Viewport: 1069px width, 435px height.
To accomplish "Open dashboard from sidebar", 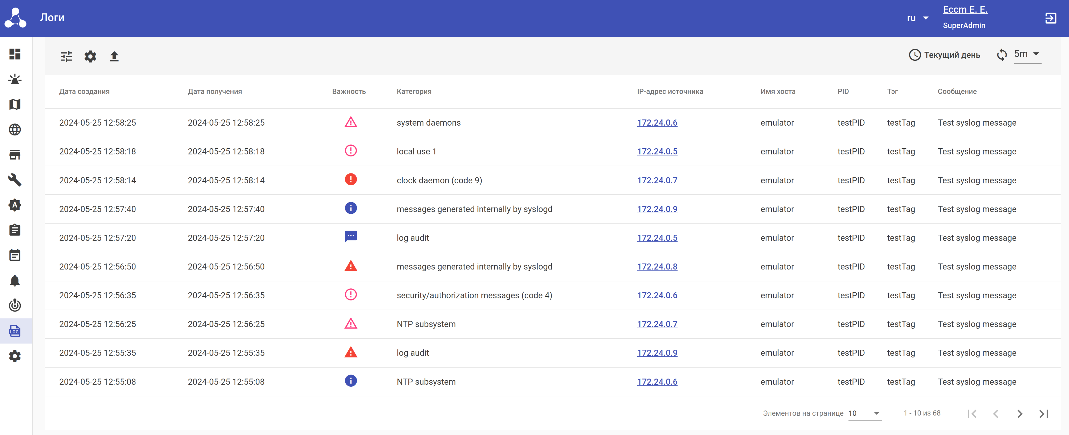I will pos(15,54).
